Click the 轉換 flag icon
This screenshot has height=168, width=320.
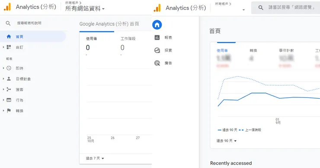tap(9, 111)
